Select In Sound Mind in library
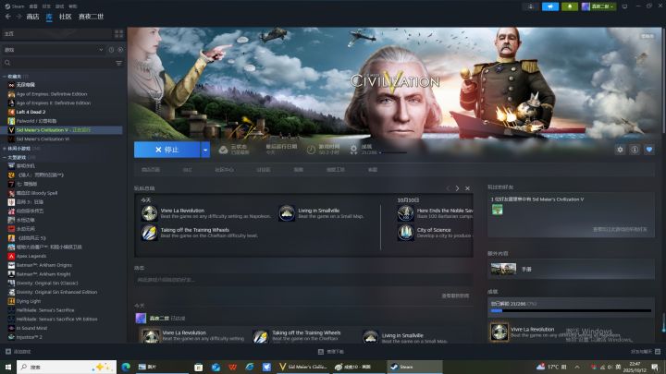666x374 pixels. tap(31, 328)
